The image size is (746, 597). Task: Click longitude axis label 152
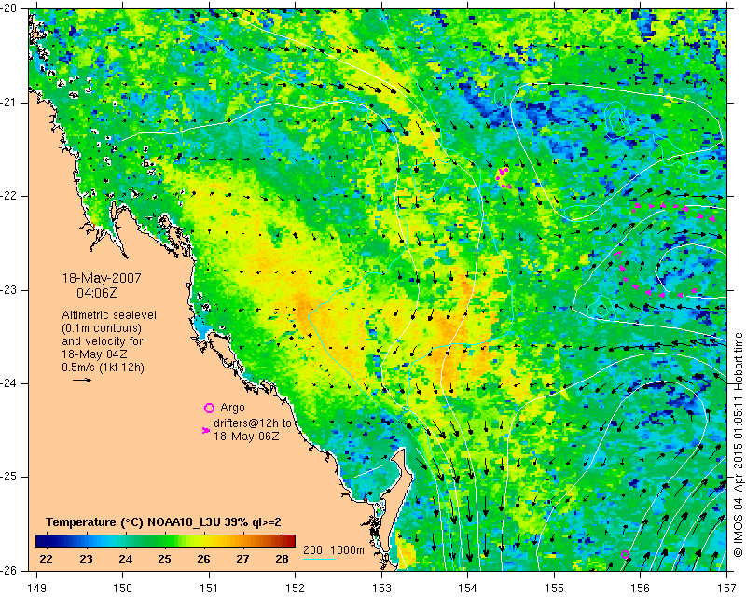point(295,589)
